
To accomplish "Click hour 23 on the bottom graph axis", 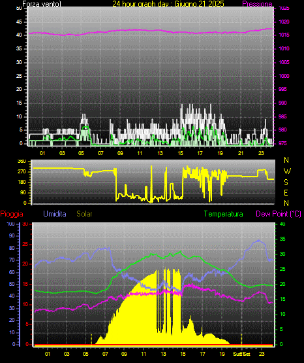I will tap(262, 354).
